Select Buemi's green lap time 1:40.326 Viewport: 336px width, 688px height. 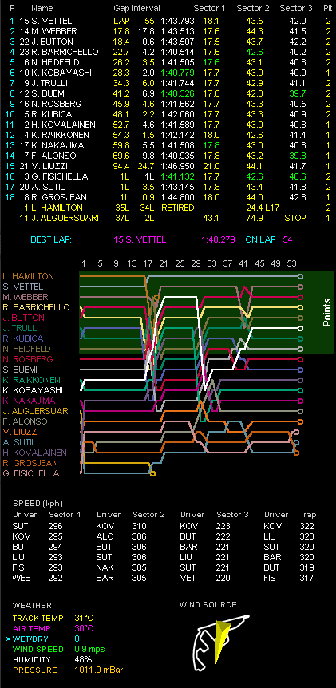176,93
